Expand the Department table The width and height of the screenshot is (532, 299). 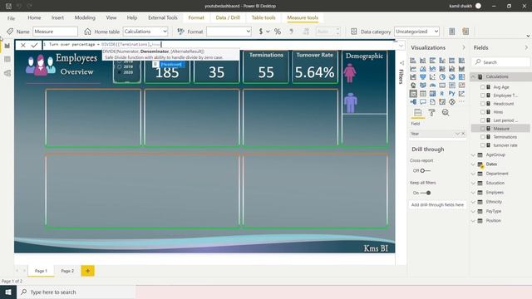(x=473, y=174)
